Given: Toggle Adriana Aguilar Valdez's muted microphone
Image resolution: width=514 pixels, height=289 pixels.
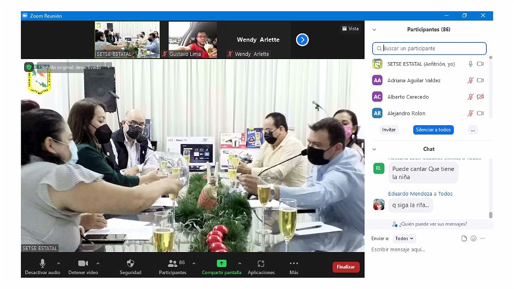Looking at the screenshot, I should tap(470, 81).
